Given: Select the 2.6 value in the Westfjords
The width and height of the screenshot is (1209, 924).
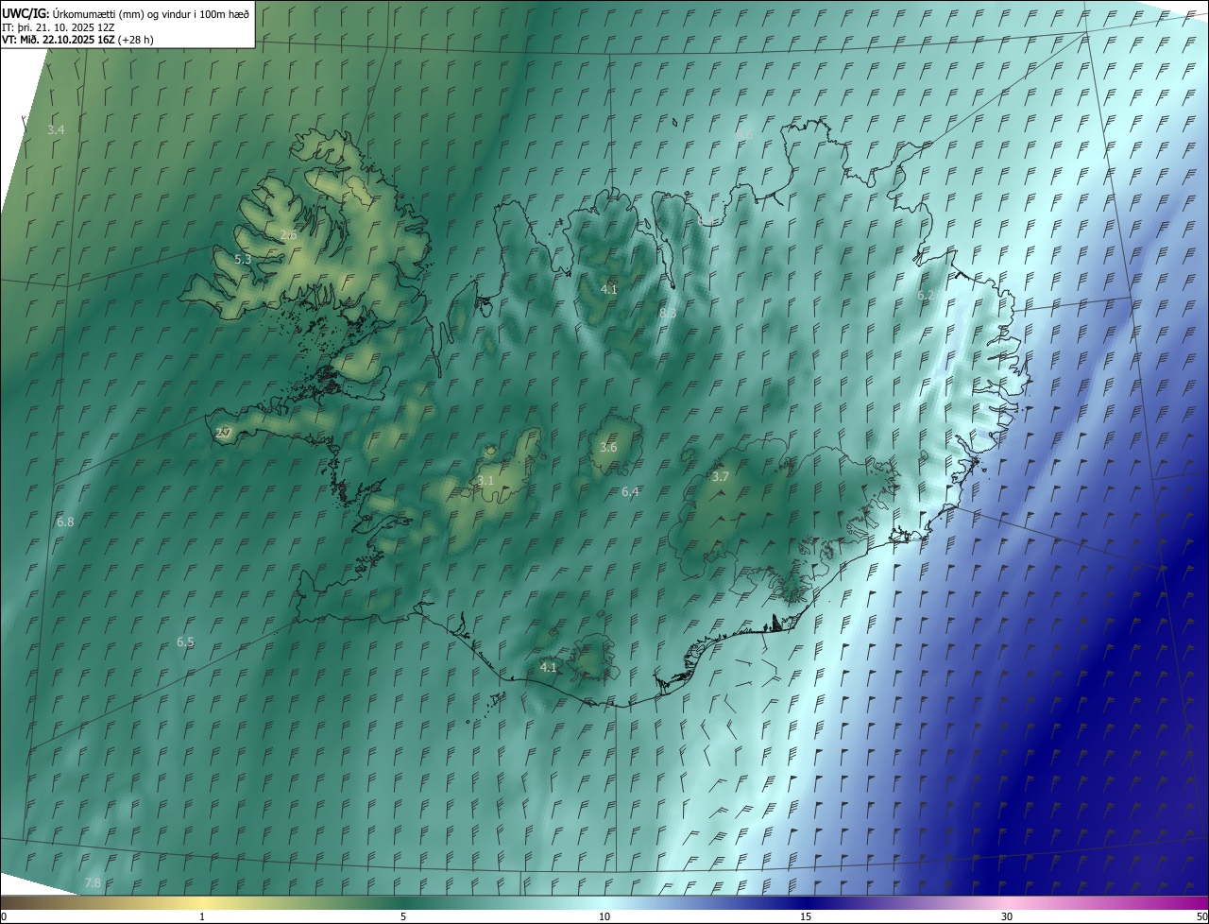Looking at the screenshot, I should click(x=288, y=234).
